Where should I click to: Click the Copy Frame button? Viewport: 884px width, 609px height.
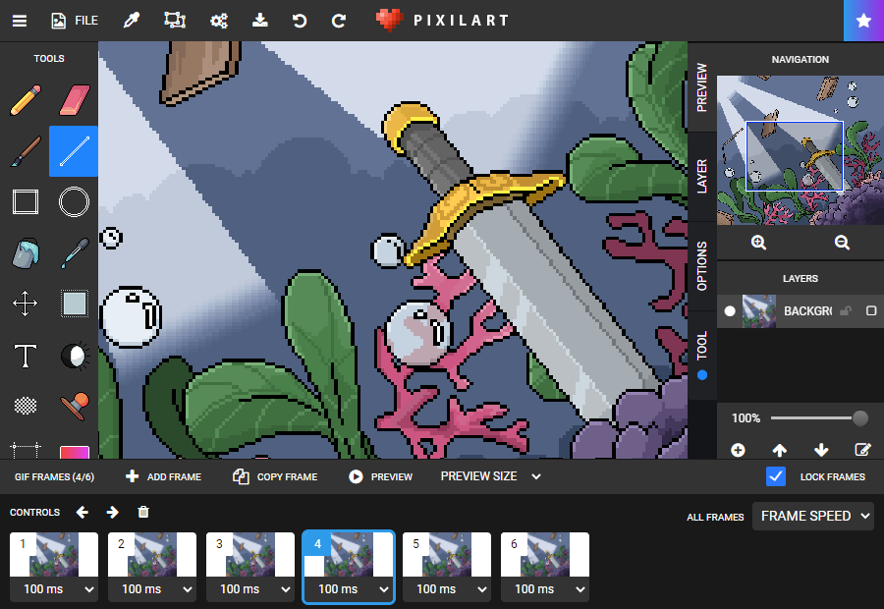(275, 476)
